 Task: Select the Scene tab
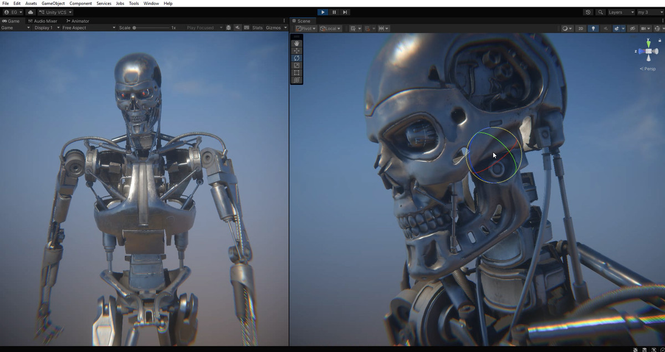301,21
